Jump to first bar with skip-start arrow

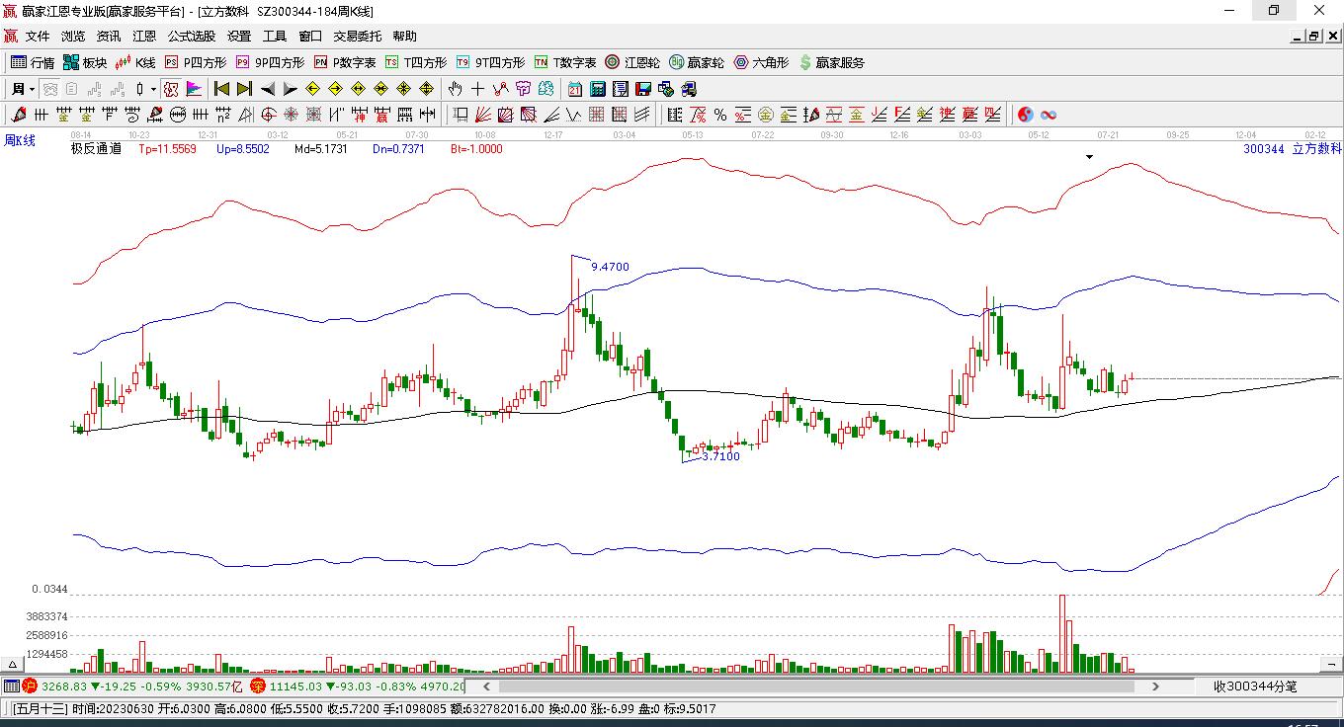(222, 89)
